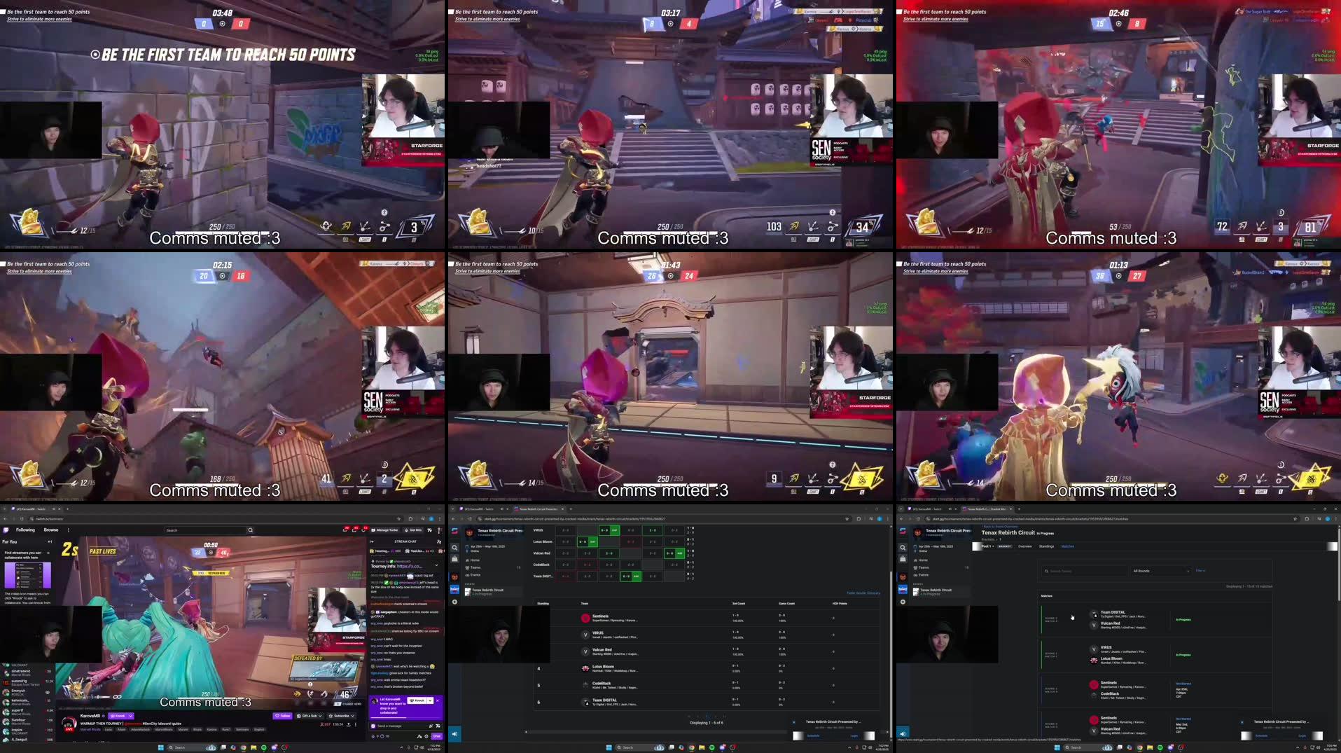Viewport: 1341px width, 753px height.
Task: Open Pool 1 dropdown in matches frame
Action: click(x=988, y=546)
